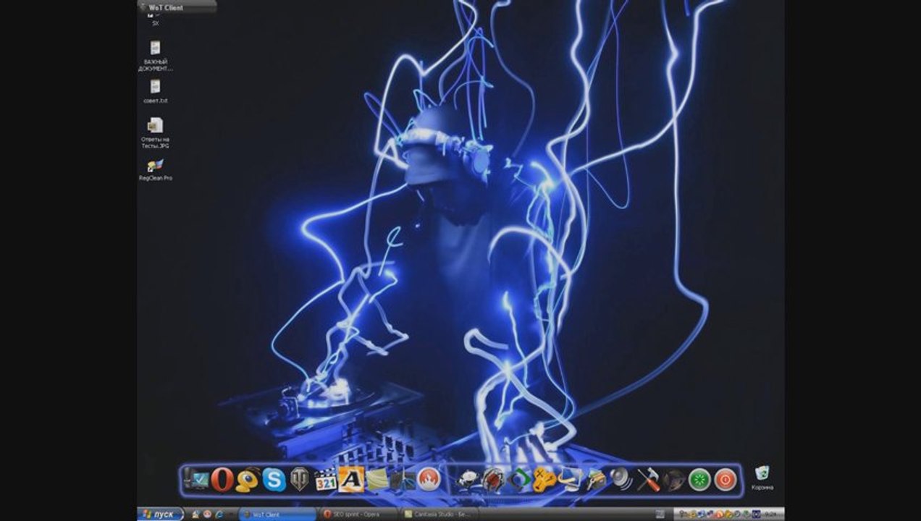This screenshot has width=921, height=521.
Task: Launch Skype from the dock
Action: (x=274, y=479)
